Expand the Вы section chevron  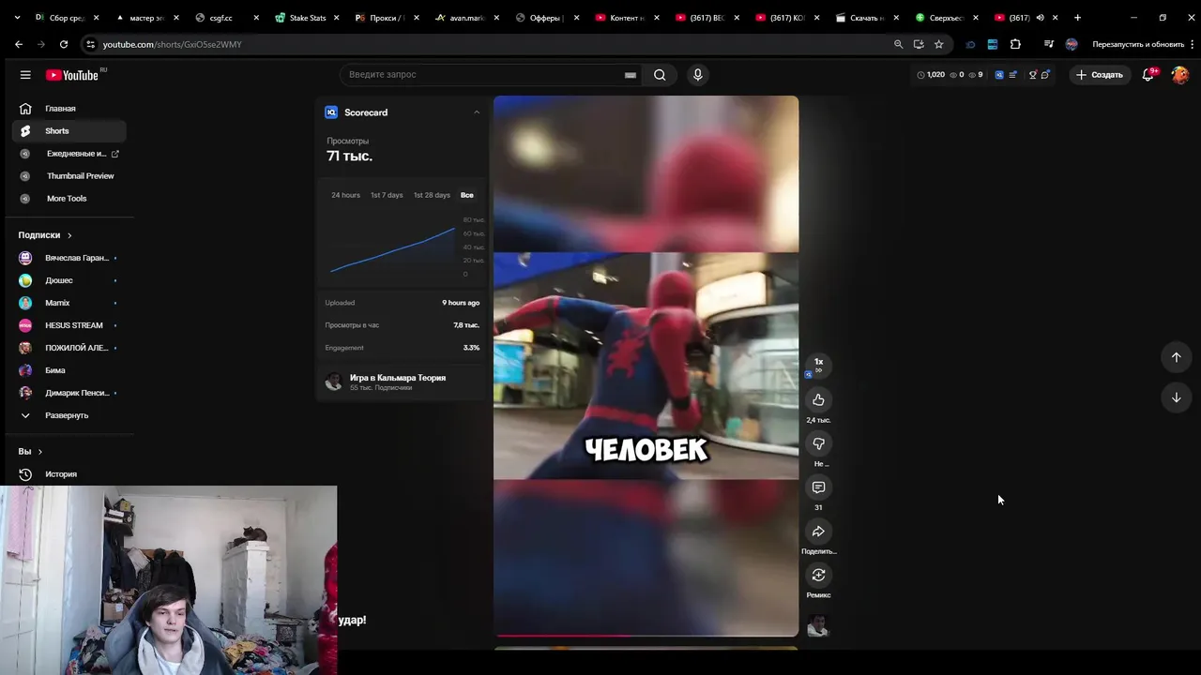click(x=39, y=452)
